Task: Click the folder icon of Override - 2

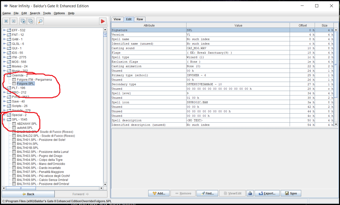Action: coord(9,75)
